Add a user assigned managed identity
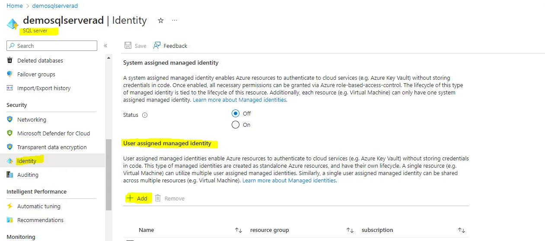Screen dimensions: 545x241 pyautogui.click(x=137, y=198)
